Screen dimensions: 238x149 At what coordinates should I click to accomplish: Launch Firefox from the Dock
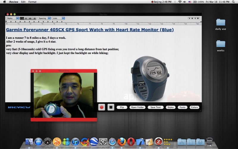pyautogui.click(x=122, y=142)
